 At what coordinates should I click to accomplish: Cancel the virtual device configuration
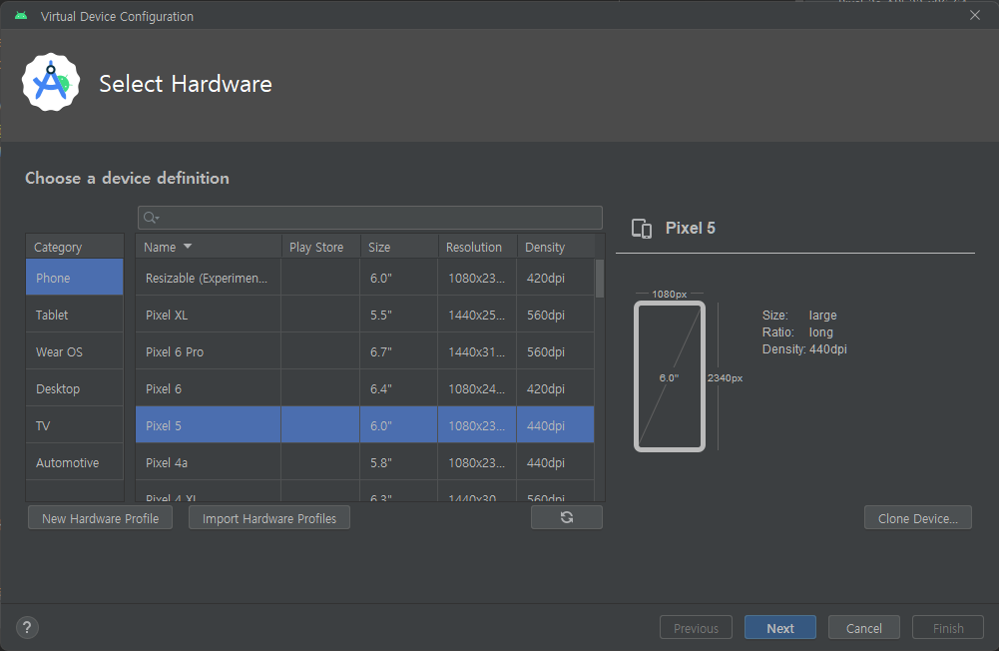pos(864,627)
